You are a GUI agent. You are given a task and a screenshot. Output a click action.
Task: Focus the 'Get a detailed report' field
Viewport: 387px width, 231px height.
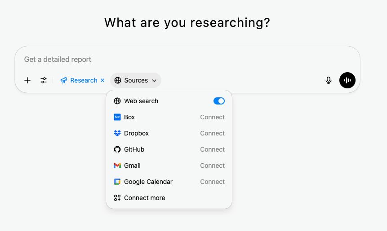click(180, 59)
